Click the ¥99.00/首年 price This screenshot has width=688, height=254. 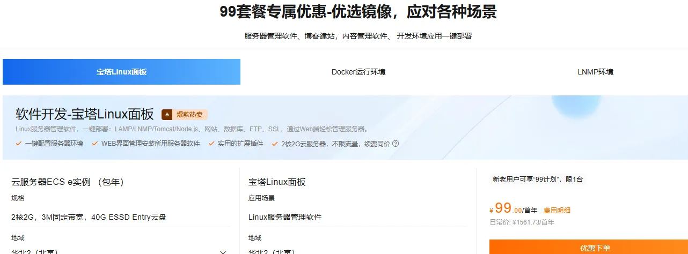coord(513,208)
